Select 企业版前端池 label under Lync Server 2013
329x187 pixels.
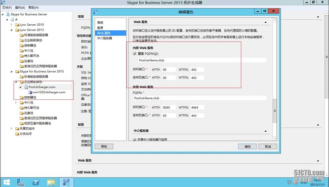[33, 41]
